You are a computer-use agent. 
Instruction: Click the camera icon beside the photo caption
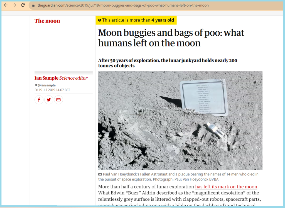click(100, 174)
